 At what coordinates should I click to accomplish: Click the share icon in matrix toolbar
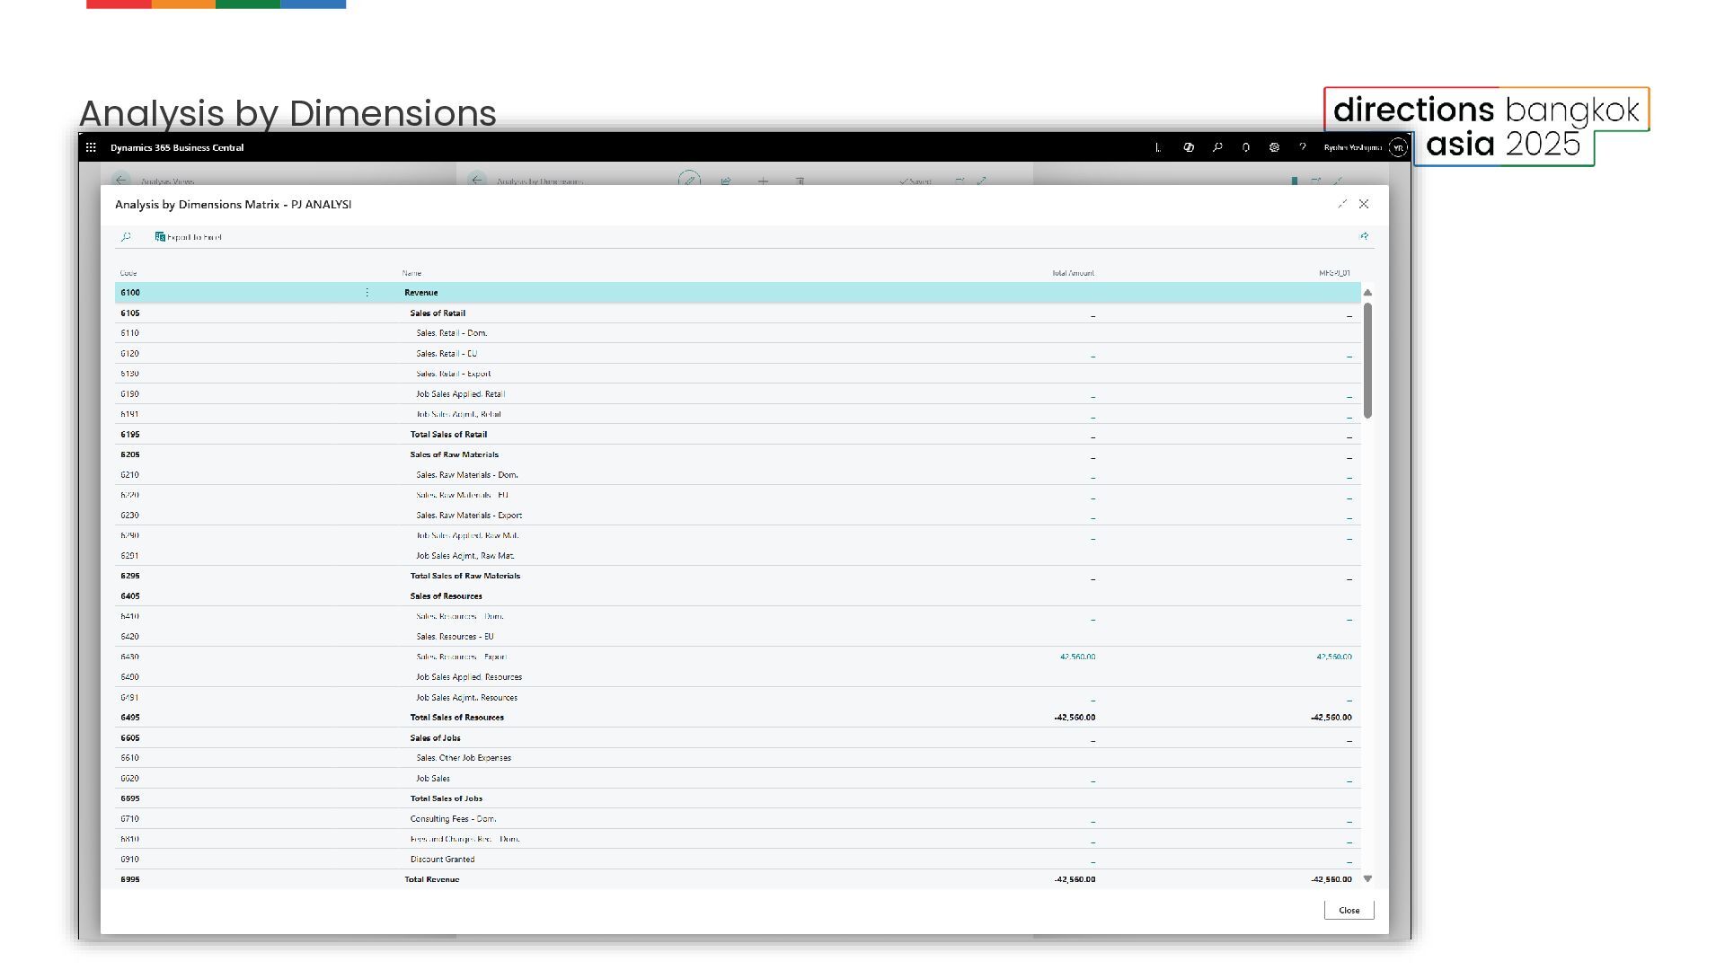[x=1364, y=236]
